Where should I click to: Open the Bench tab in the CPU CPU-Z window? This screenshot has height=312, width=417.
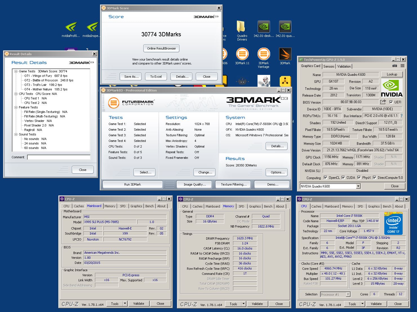point(387,206)
